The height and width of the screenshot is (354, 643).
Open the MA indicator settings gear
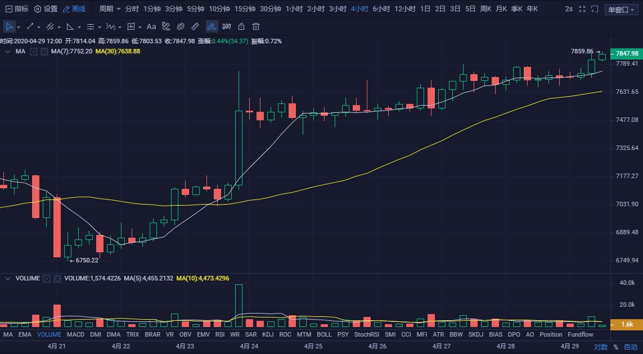click(34, 51)
